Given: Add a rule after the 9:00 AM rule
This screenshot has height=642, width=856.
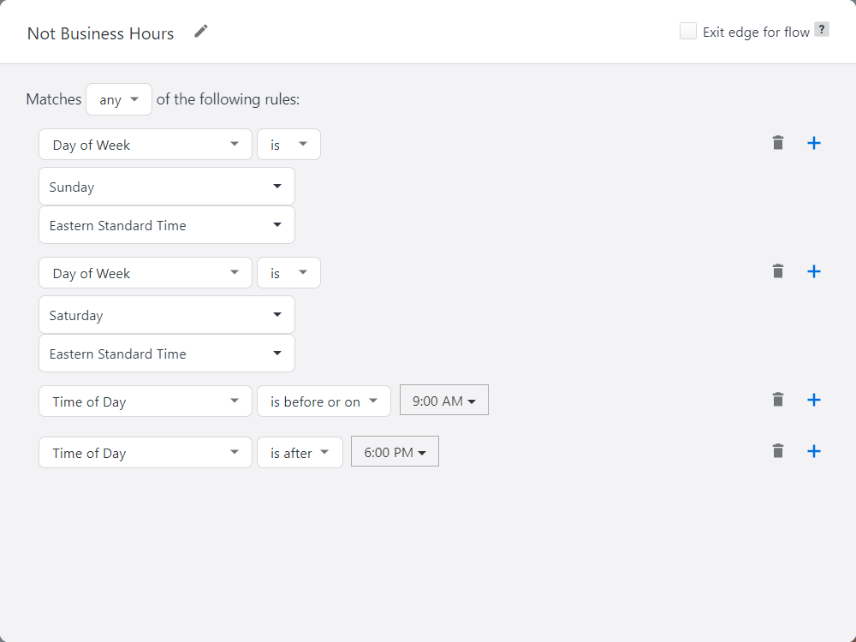Looking at the screenshot, I should (814, 400).
